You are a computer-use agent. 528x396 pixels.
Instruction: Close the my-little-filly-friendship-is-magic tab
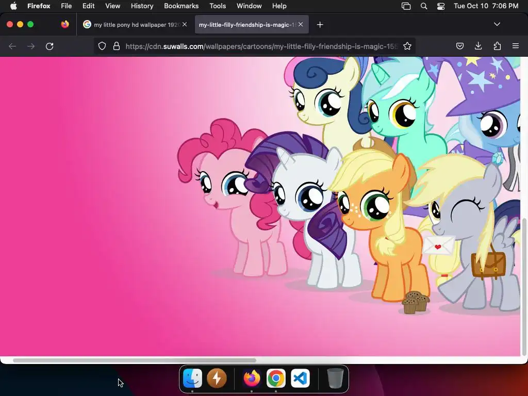[301, 24]
